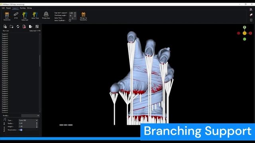The height and width of the screenshot is (143, 255).
Task: Click the yellow center gizmo ball
Action: (244, 33)
